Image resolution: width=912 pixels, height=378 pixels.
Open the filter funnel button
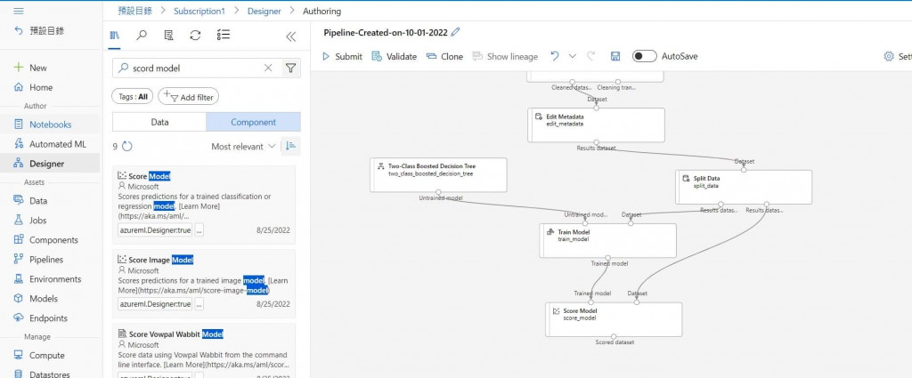[291, 68]
